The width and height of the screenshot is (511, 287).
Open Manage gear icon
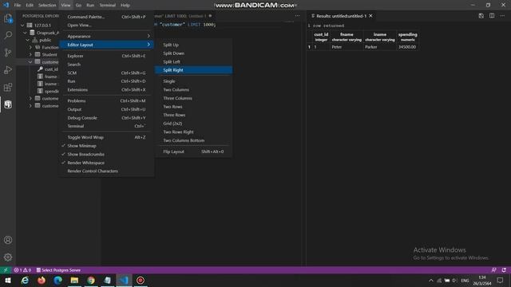[x=8, y=258]
